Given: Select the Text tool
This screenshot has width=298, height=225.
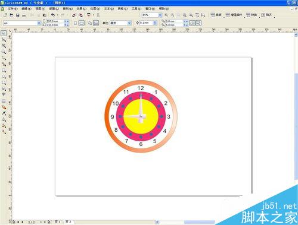Looking at the screenshot, I should pyautogui.click(x=4, y=95).
